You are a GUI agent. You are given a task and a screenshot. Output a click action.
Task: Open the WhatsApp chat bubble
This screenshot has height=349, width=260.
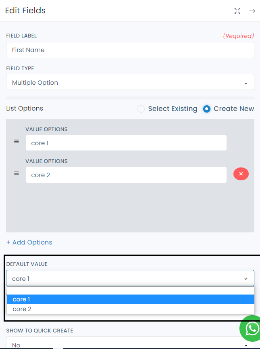[x=251, y=328]
